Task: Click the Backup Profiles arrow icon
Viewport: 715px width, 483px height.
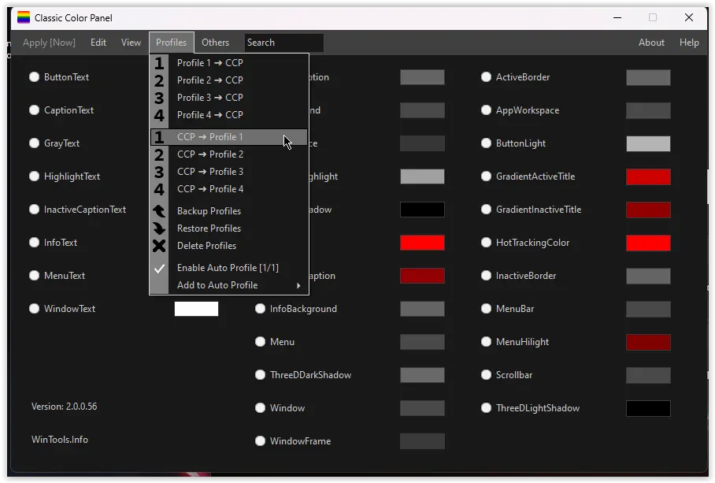Action: (x=159, y=210)
